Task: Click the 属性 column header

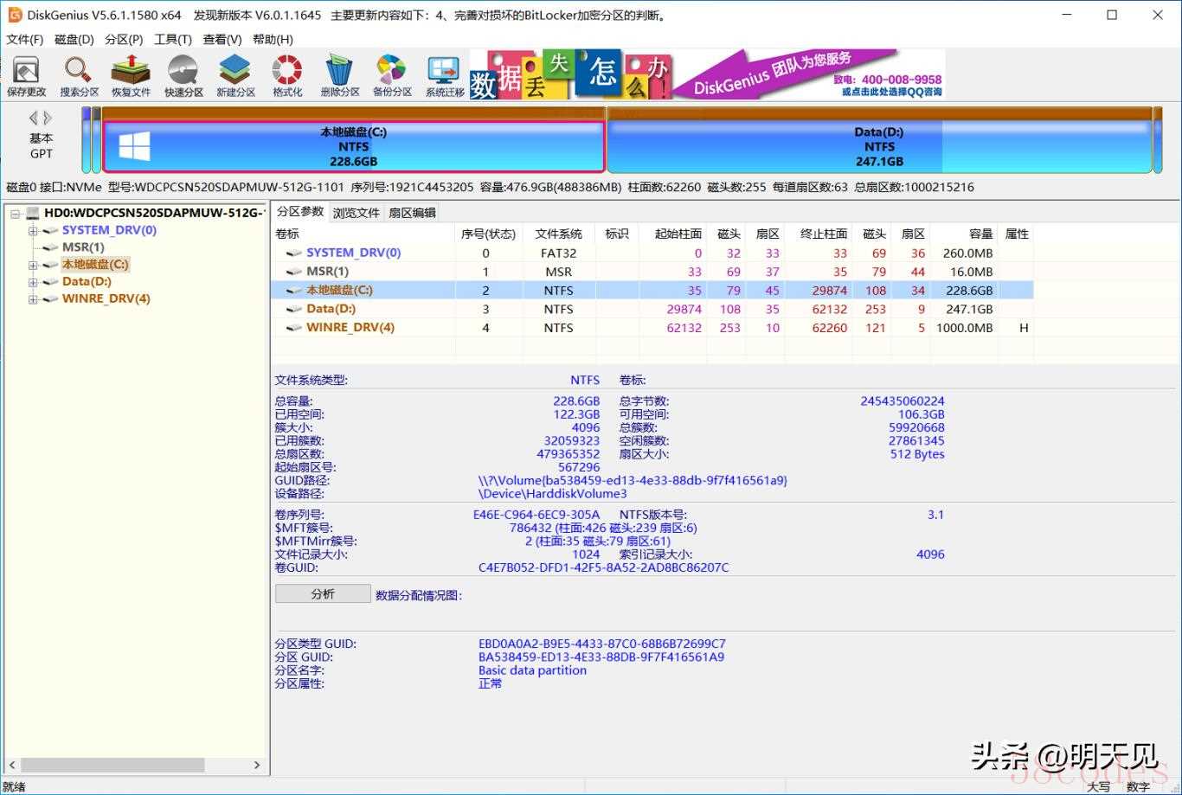Action: coord(1017,234)
